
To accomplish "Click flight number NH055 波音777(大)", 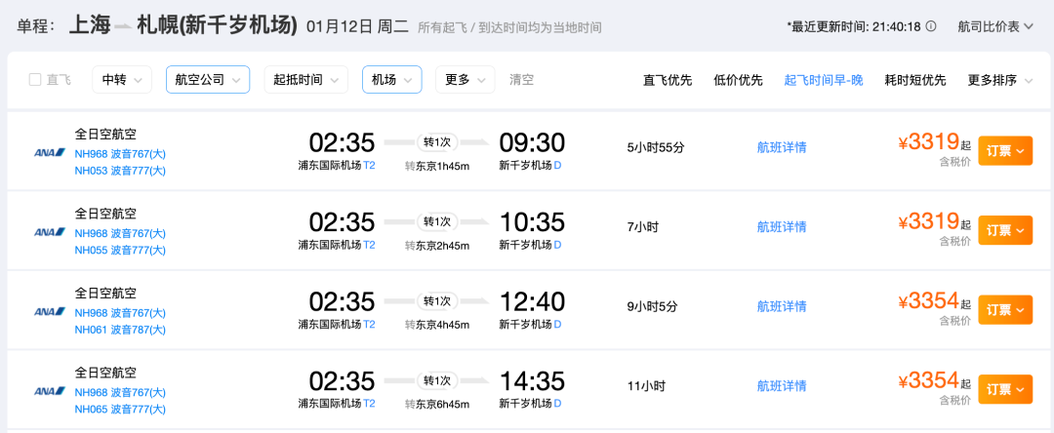I will (120, 251).
